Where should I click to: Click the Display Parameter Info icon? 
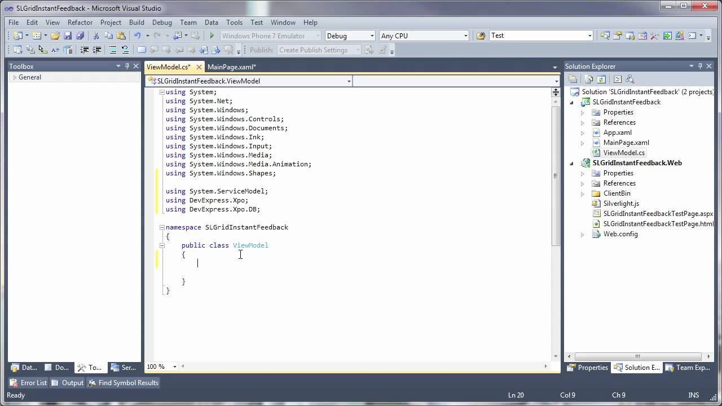click(x=30, y=50)
